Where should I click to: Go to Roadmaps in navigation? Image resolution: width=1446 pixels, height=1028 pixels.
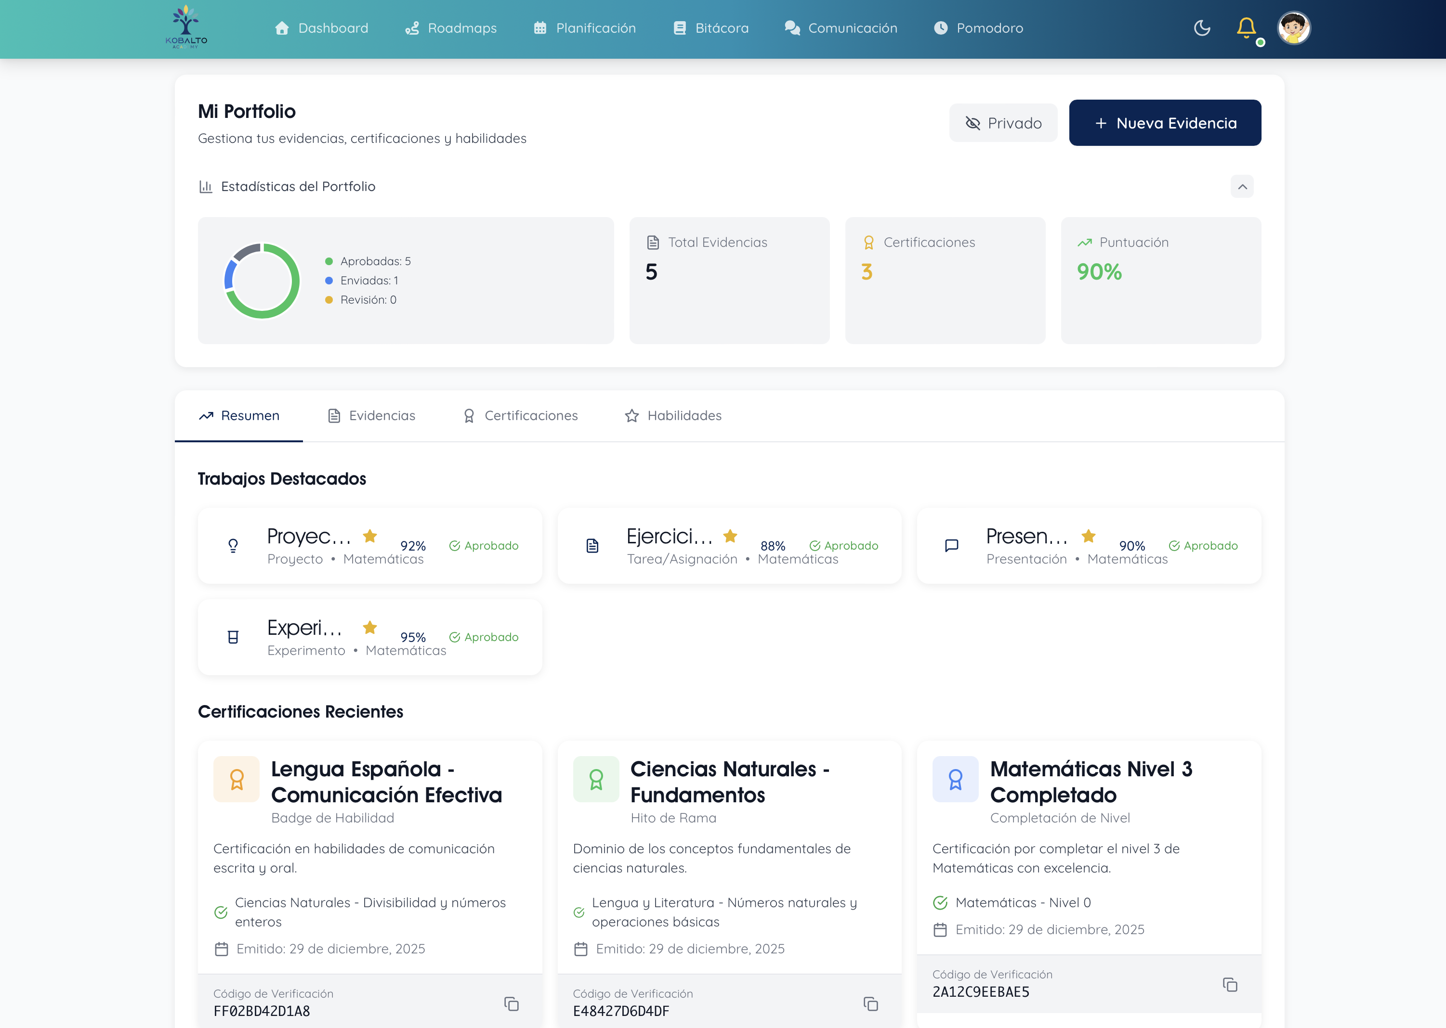(450, 28)
